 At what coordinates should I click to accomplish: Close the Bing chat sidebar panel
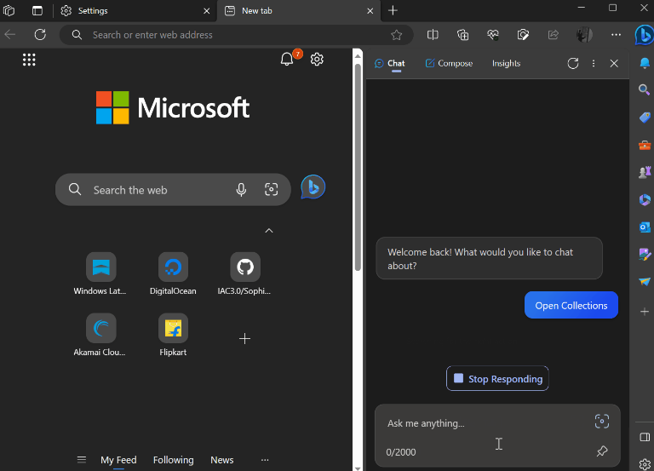pos(614,63)
